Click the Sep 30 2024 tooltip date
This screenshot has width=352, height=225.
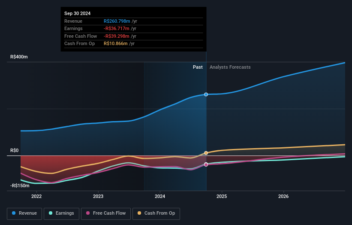78,13
